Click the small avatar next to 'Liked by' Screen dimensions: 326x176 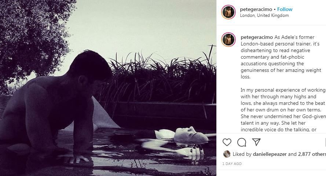point(227,154)
